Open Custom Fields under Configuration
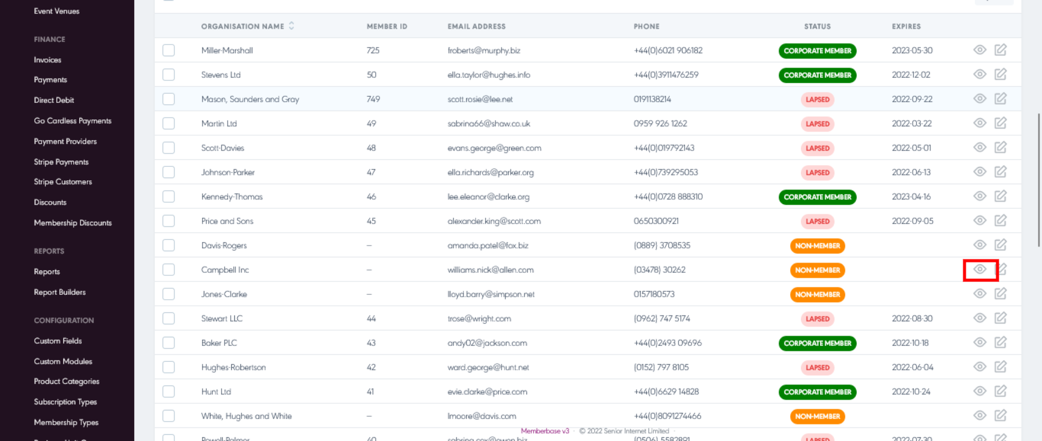The image size is (1042, 441). (x=58, y=341)
